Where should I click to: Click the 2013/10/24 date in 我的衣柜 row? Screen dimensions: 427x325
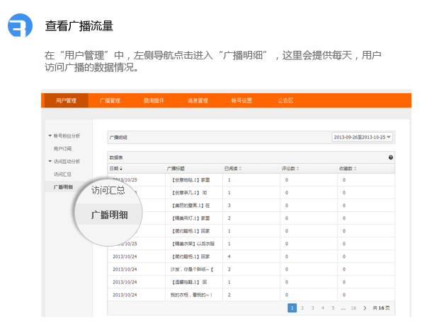125,295
